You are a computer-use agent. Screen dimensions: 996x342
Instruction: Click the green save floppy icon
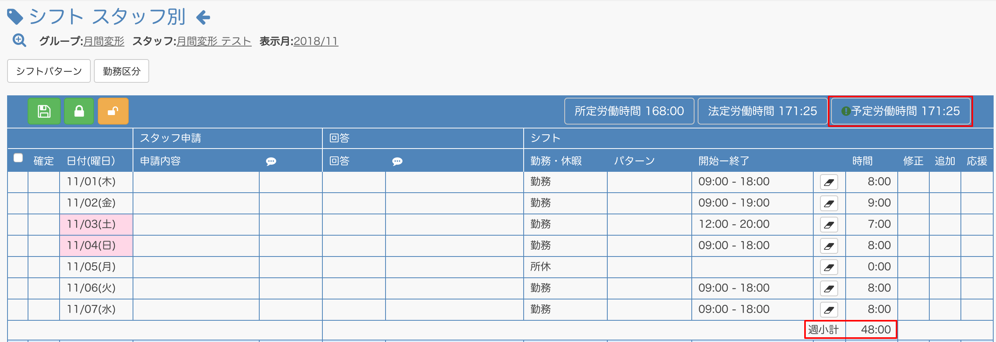point(44,111)
